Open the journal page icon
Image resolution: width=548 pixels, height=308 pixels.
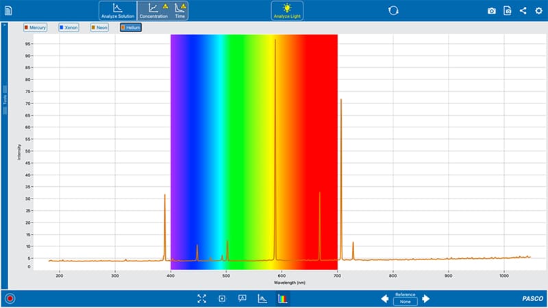[508, 10]
